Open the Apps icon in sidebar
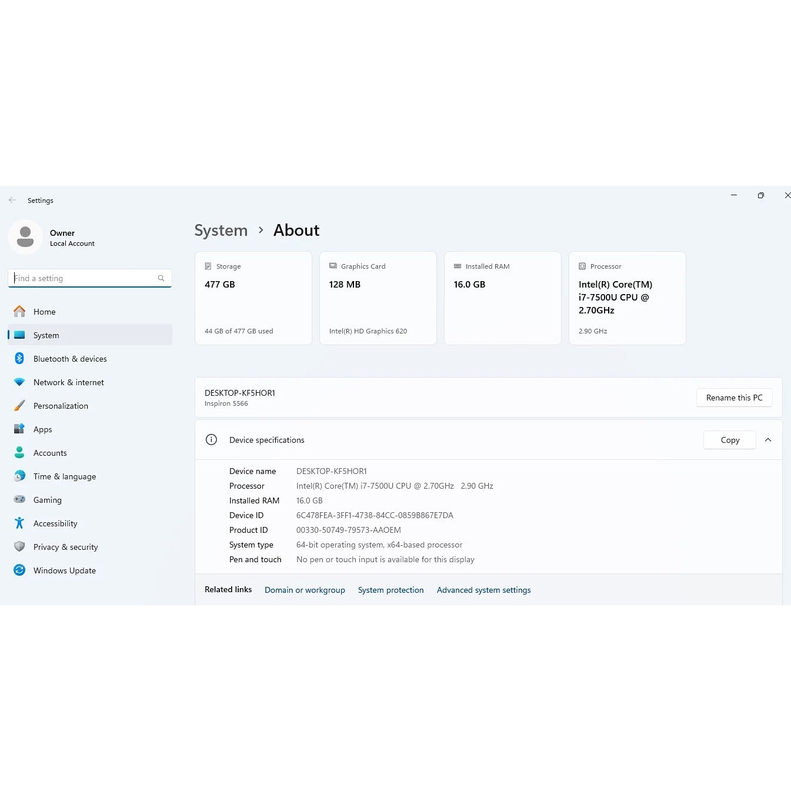791x791 pixels. [x=19, y=429]
